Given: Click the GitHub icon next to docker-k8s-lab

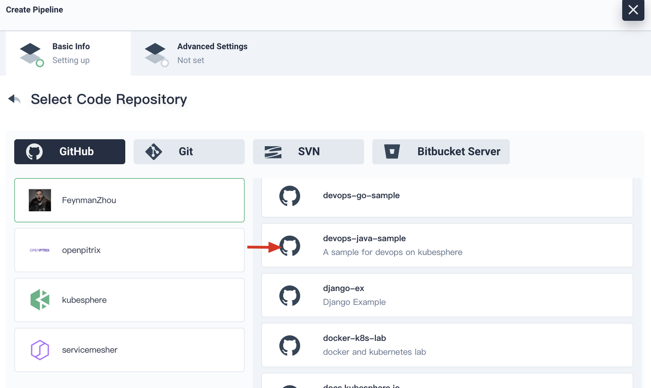Looking at the screenshot, I should pos(290,345).
